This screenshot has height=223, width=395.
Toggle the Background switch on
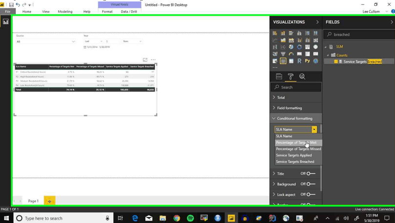pyautogui.click(x=311, y=184)
